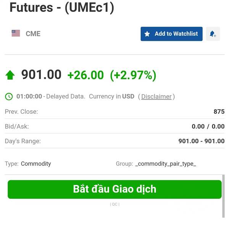
Task: Click the US flag icon
Action: (16, 33)
